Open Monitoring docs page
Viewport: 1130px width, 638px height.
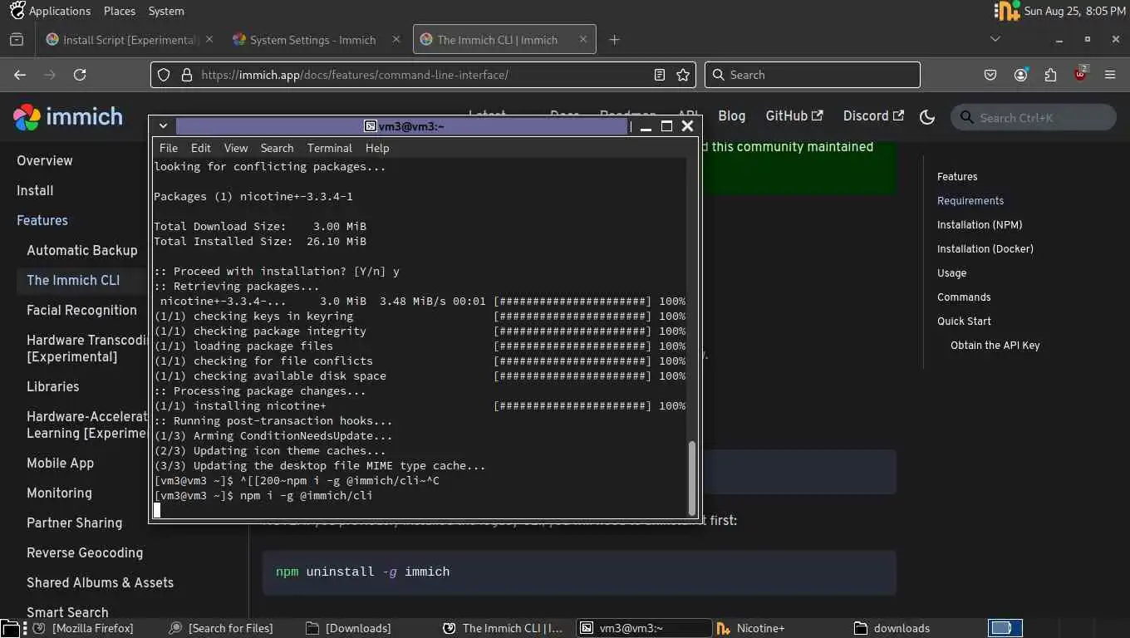(x=59, y=493)
